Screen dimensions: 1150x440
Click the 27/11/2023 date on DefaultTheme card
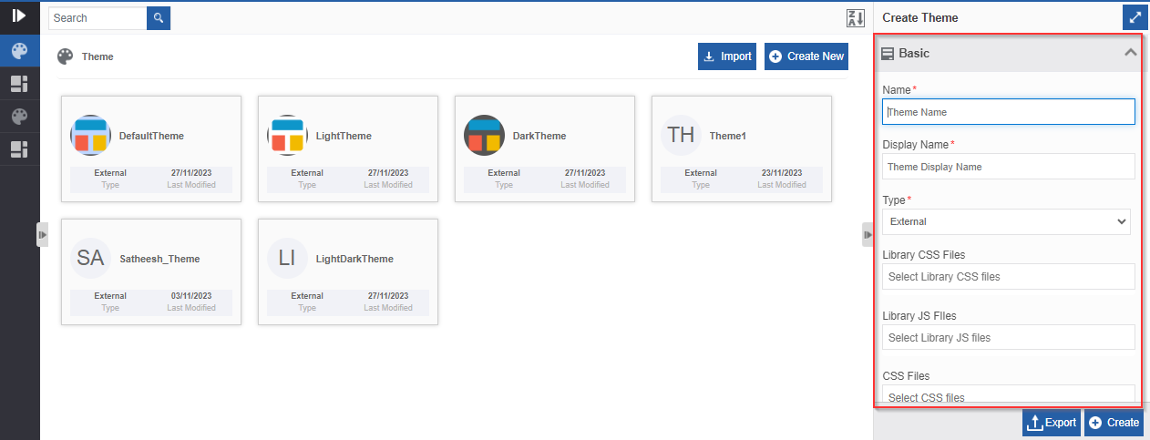pos(191,173)
